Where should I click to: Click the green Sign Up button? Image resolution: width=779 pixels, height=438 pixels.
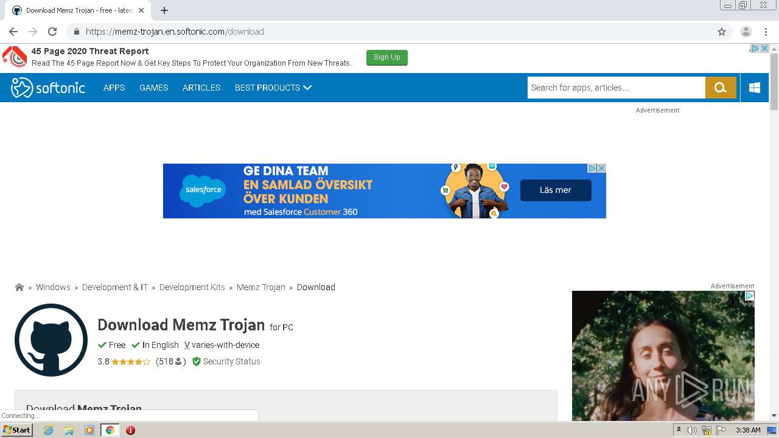[x=387, y=57]
